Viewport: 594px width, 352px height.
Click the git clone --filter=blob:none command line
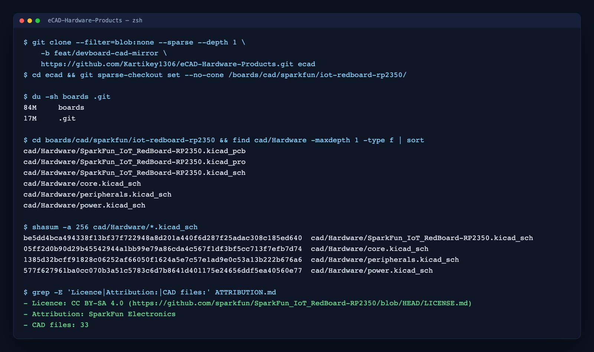click(x=134, y=42)
